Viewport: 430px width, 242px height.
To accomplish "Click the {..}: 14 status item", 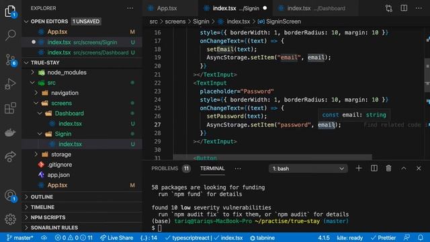I will coord(148,237).
